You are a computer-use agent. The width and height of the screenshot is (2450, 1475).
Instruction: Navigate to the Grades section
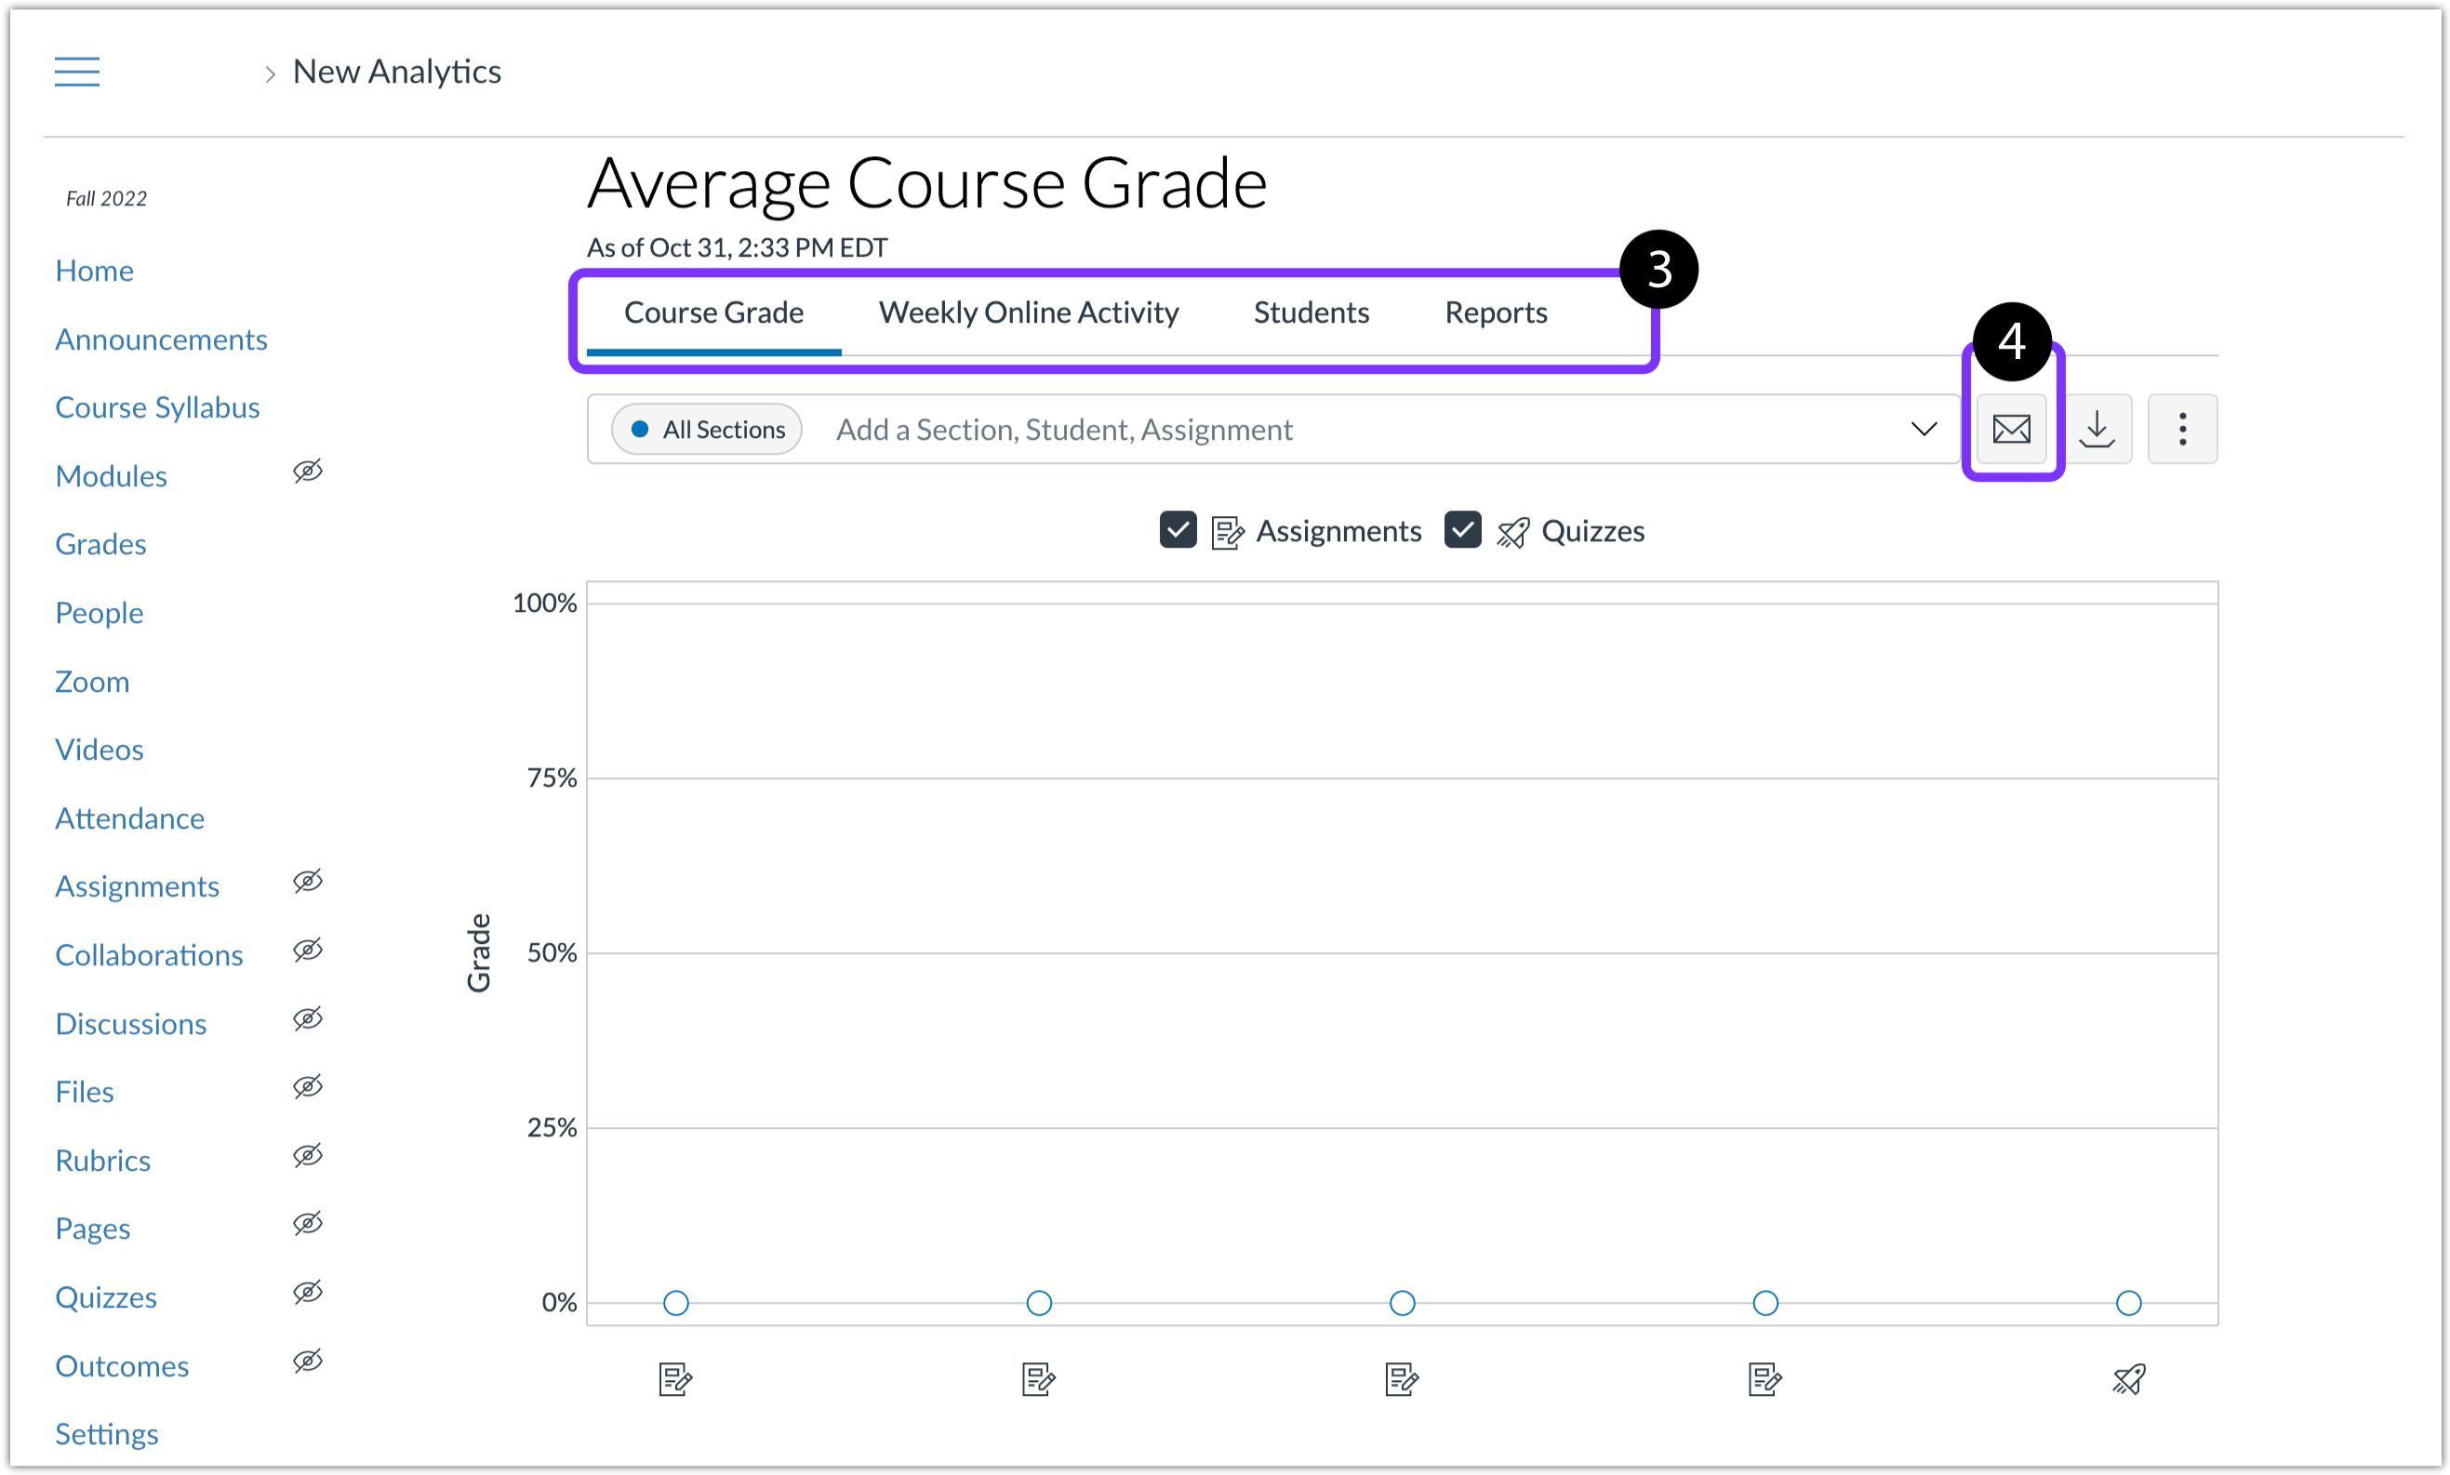tap(100, 544)
